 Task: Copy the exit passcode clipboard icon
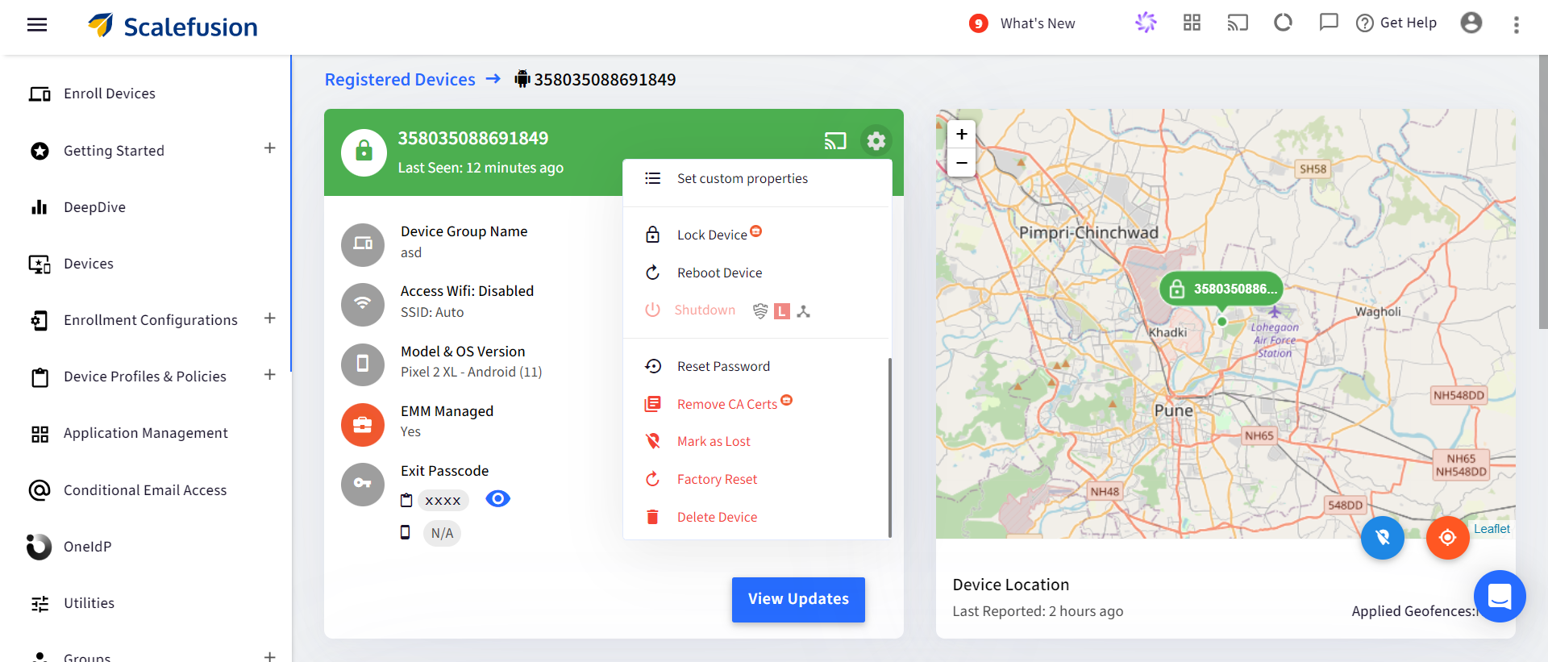(406, 501)
